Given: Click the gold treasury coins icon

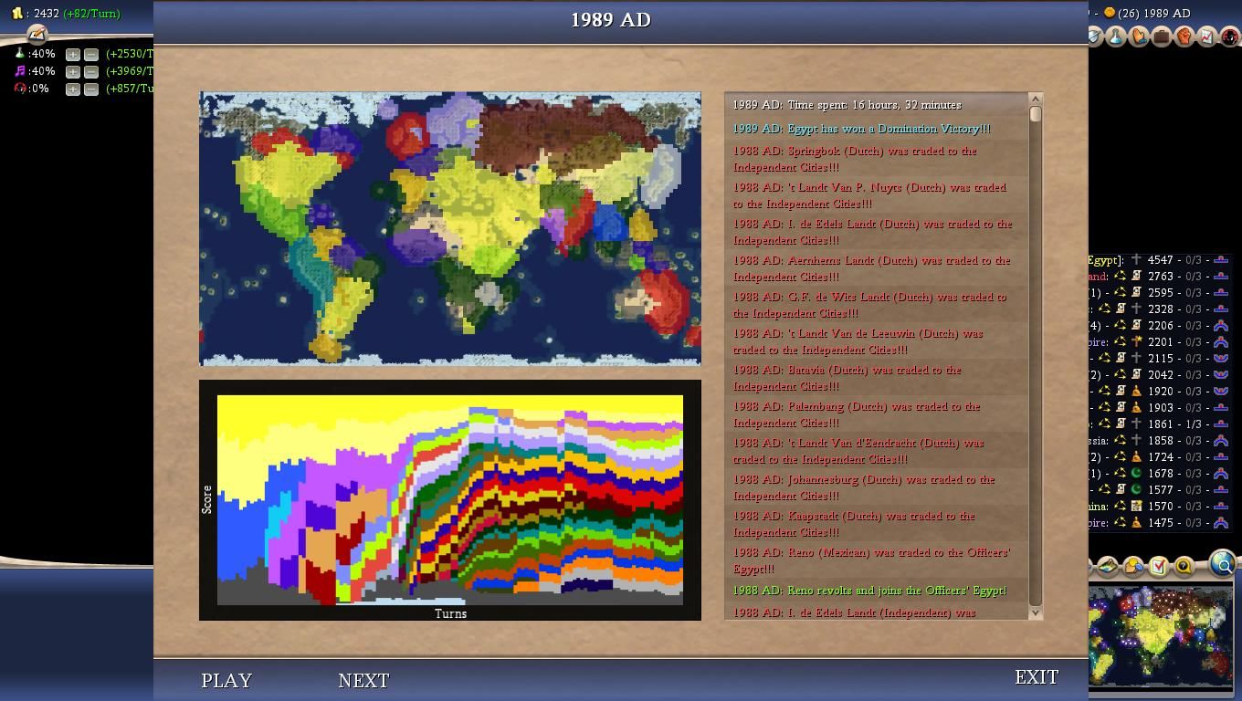Looking at the screenshot, I should click(17, 14).
